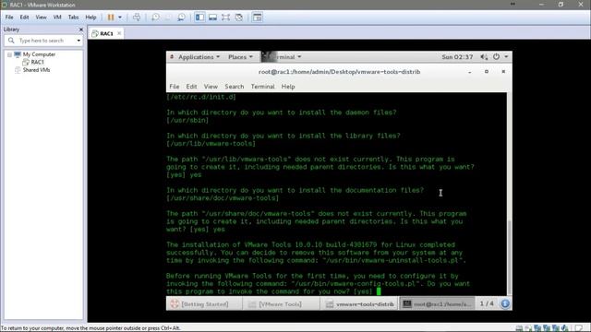Click the clock showing Sun 02:37
The width and height of the screenshot is (591, 332).
click(x=457, y=57)
